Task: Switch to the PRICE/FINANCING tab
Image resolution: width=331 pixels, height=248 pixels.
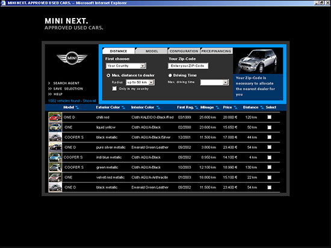Action: [x=217, y=51]
